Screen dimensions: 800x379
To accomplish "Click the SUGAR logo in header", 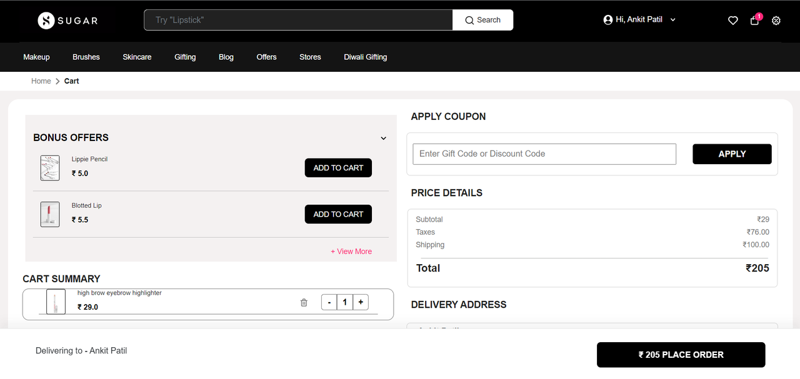I will pos(67,21).
